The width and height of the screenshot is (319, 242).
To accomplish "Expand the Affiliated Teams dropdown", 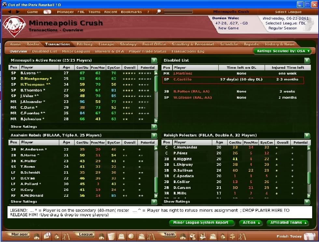I will 288,223.
